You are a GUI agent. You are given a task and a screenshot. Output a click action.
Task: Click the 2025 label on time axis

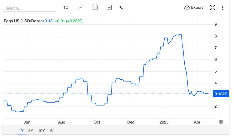click(164, 122)
